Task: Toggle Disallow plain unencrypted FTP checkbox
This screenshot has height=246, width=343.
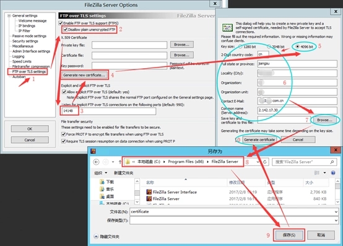Action: [65, 29]
